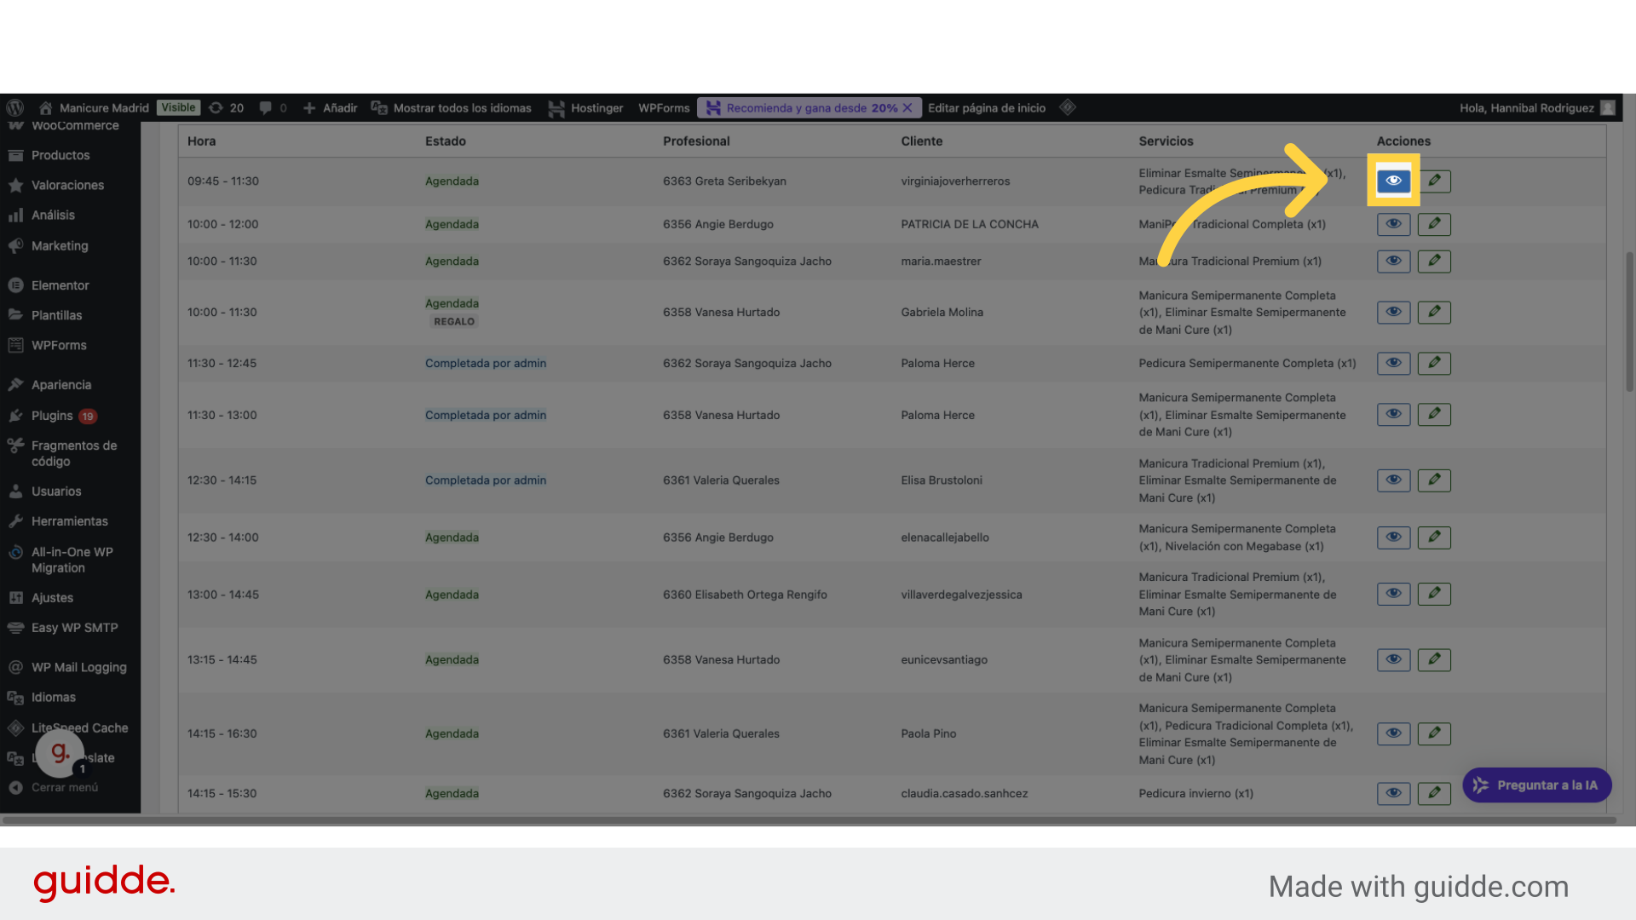Click the LiteSpeed diamond icon in the admin bar

tap(1068, 107)
